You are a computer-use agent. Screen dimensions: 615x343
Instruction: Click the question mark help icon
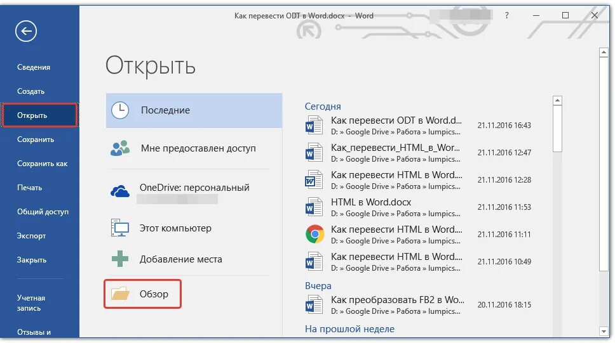click(507, 15)
